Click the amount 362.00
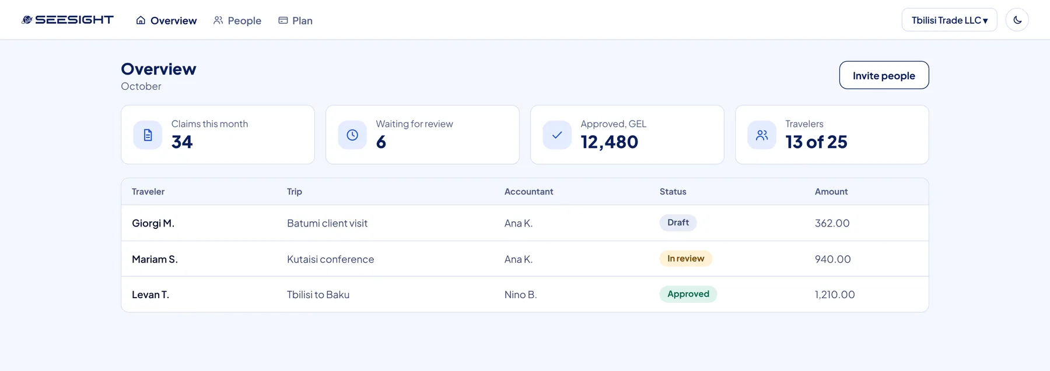This screenshot has width=1050, height=371. (x=832, y=223)
